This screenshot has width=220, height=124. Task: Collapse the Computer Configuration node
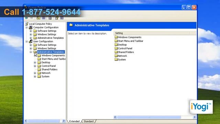(27, 28)
